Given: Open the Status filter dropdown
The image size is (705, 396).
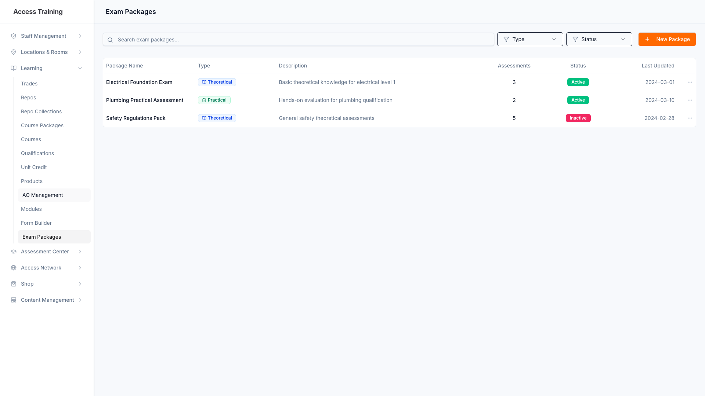Looking at the screenshot, I should point(599,39).
